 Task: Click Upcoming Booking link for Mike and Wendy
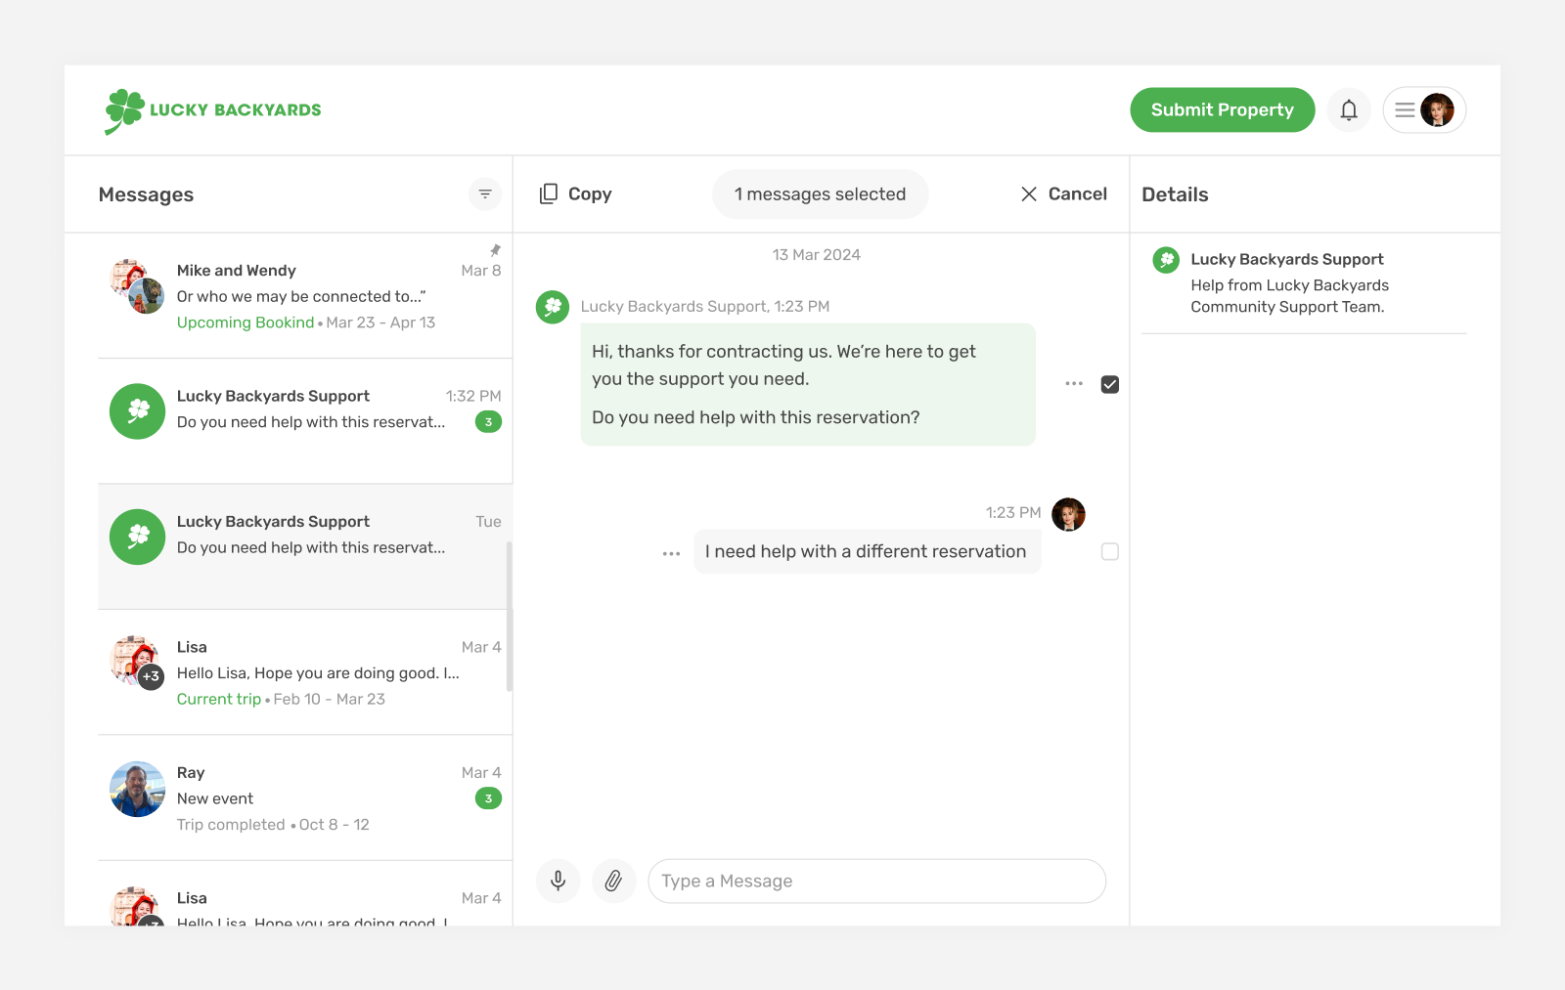[x=246, y=323]
